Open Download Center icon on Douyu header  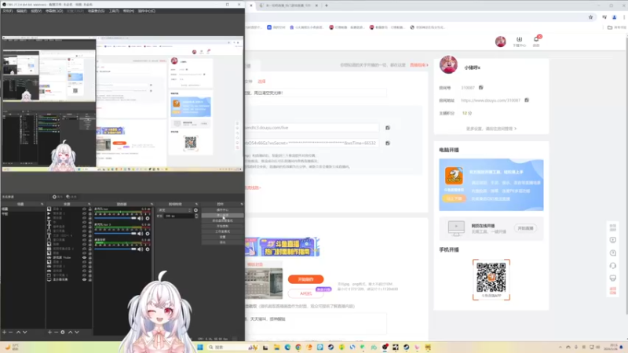point(519,42)
